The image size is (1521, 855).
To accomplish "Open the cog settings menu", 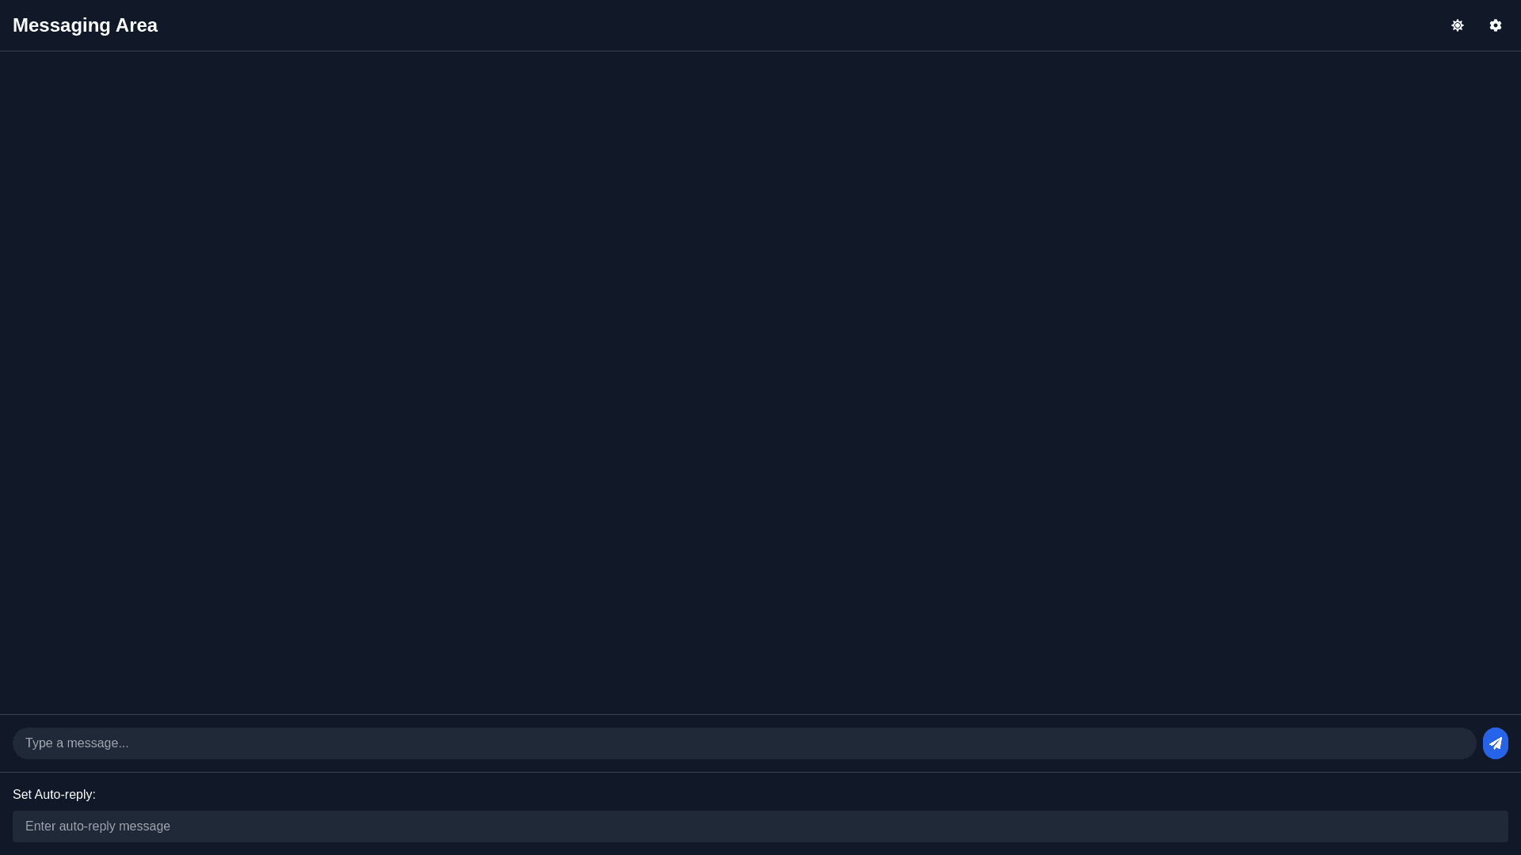I will pos(1495,25).
